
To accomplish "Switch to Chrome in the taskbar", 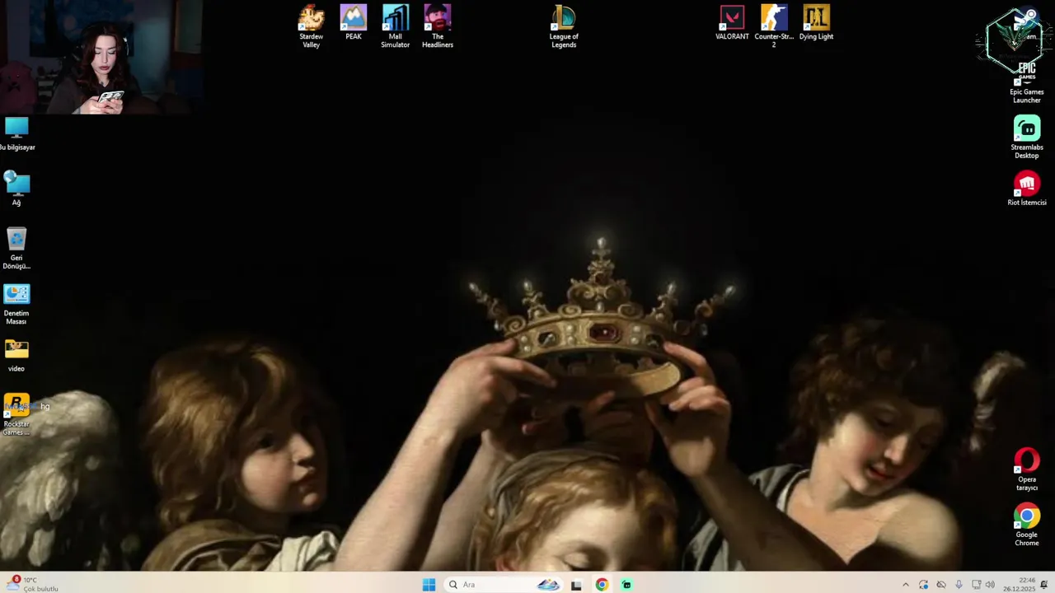I will coord(602,585).
